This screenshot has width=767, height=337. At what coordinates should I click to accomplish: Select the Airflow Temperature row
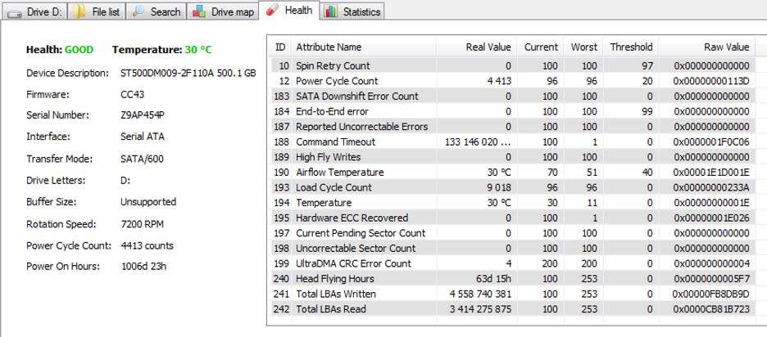339,173
